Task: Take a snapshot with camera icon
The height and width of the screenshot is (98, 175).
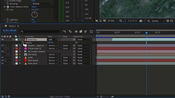Action: (x=141, y=21)
